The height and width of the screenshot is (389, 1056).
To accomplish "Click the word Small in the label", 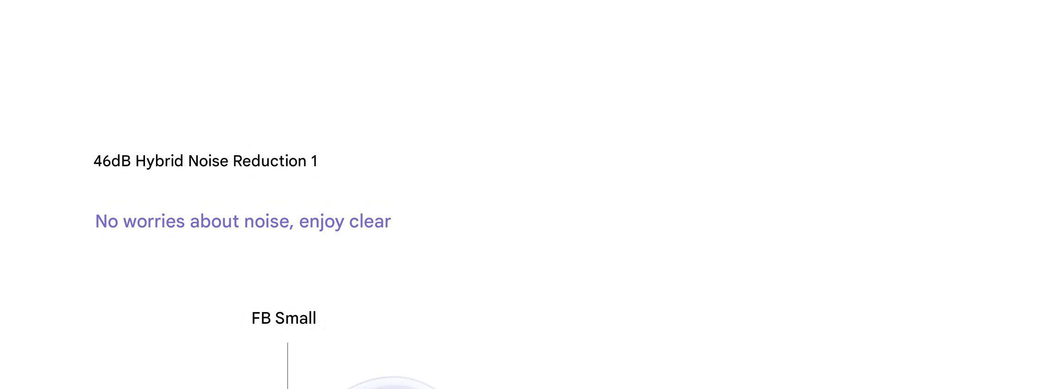I will (295, 318).
